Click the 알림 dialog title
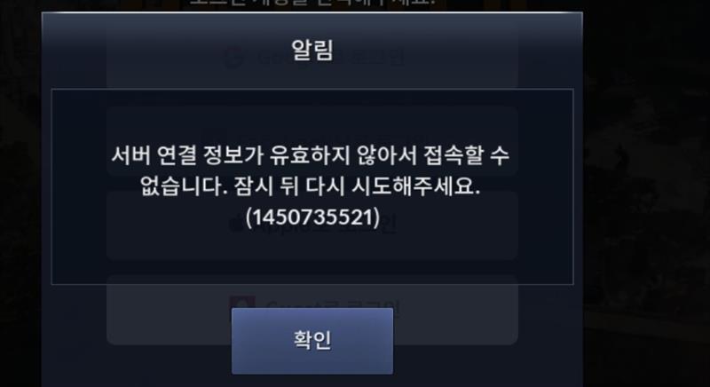The width and height of the screenshot is (710, 387). [312, 50]
